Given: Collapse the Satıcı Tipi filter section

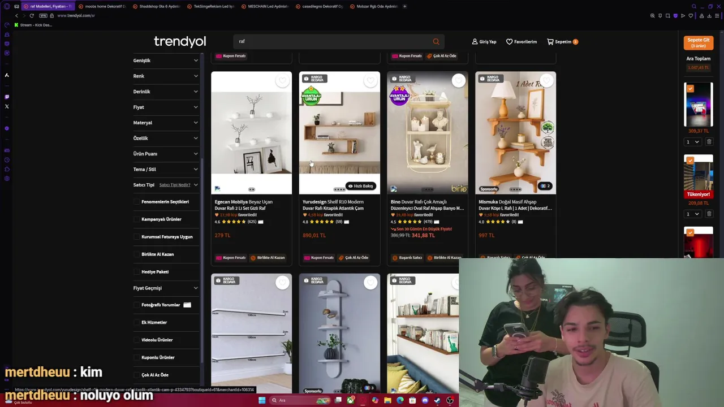Looking at the screenshot, I should pyautogui.click(x=196, y=185).
